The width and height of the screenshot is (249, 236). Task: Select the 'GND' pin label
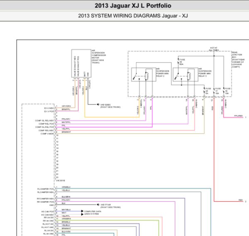[x=51, y=205]
